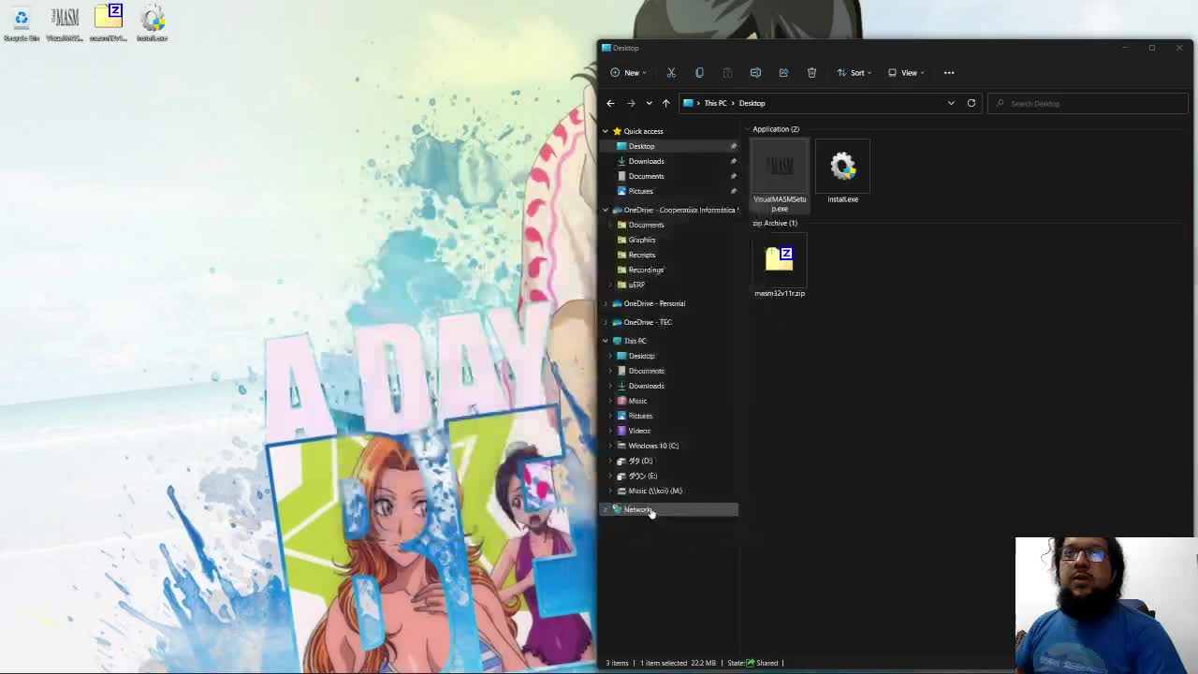Click the Share icon in the toolbar
This screenshot has height=674, width=1198.
pyautogui.click(x=783, y=73)
